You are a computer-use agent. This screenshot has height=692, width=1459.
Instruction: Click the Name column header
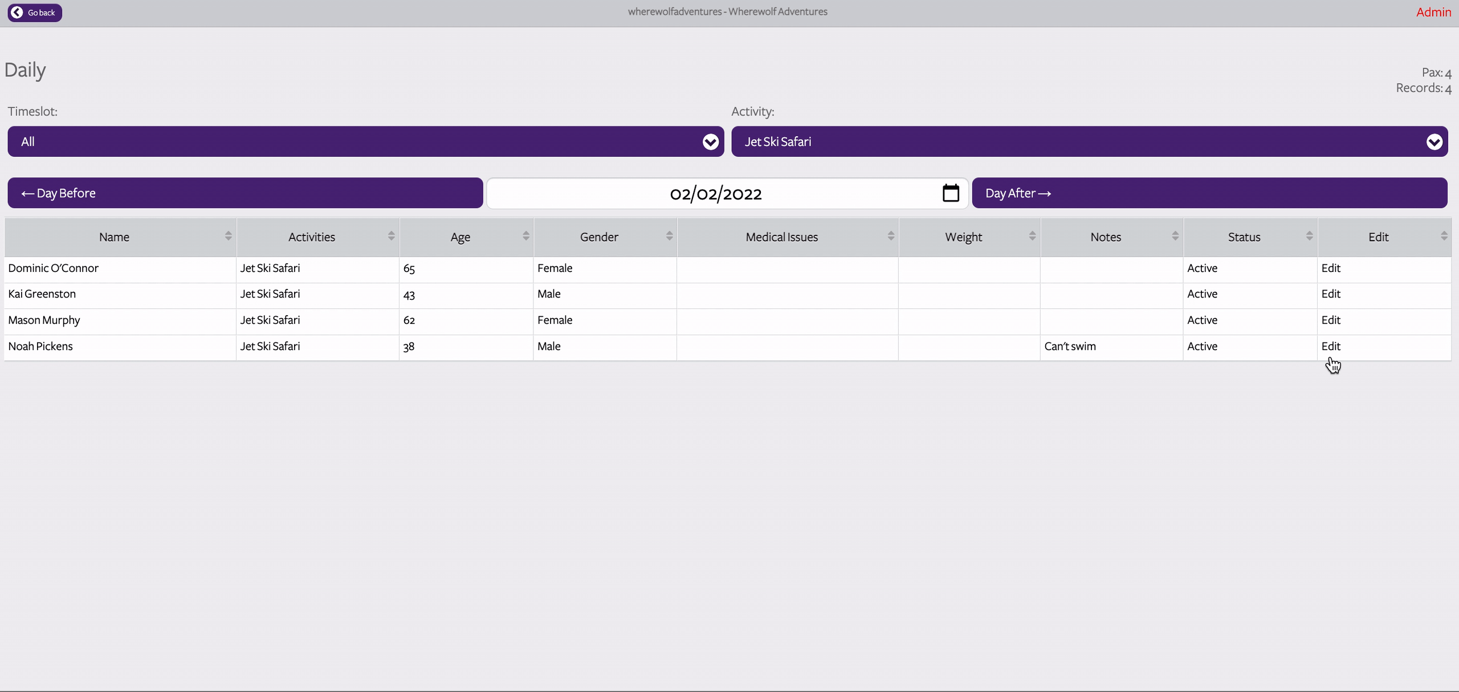tap(120, 237)
